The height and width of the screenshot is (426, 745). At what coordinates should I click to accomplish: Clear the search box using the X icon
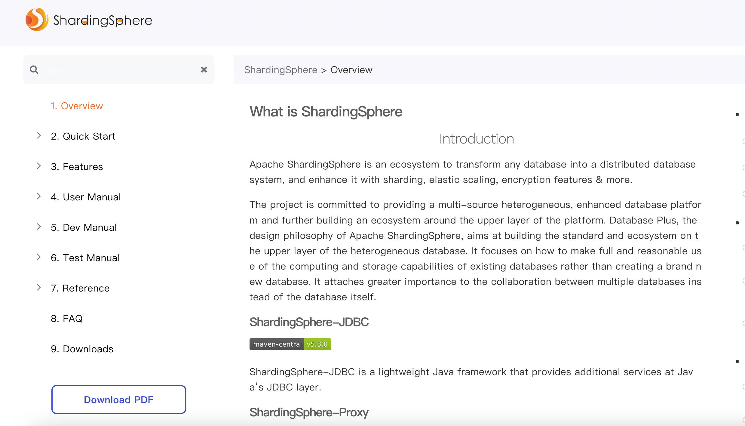pyautogui.click(x=204, y=69)
